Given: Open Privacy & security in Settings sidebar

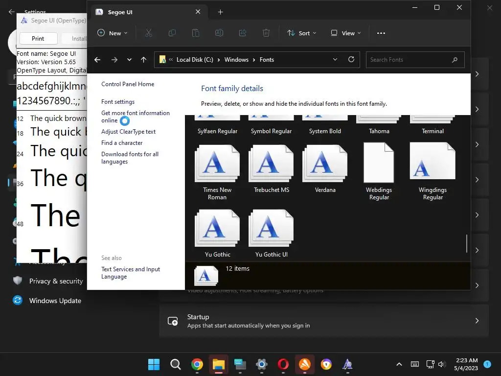Looking at the screenshot, I should point(48,281).
